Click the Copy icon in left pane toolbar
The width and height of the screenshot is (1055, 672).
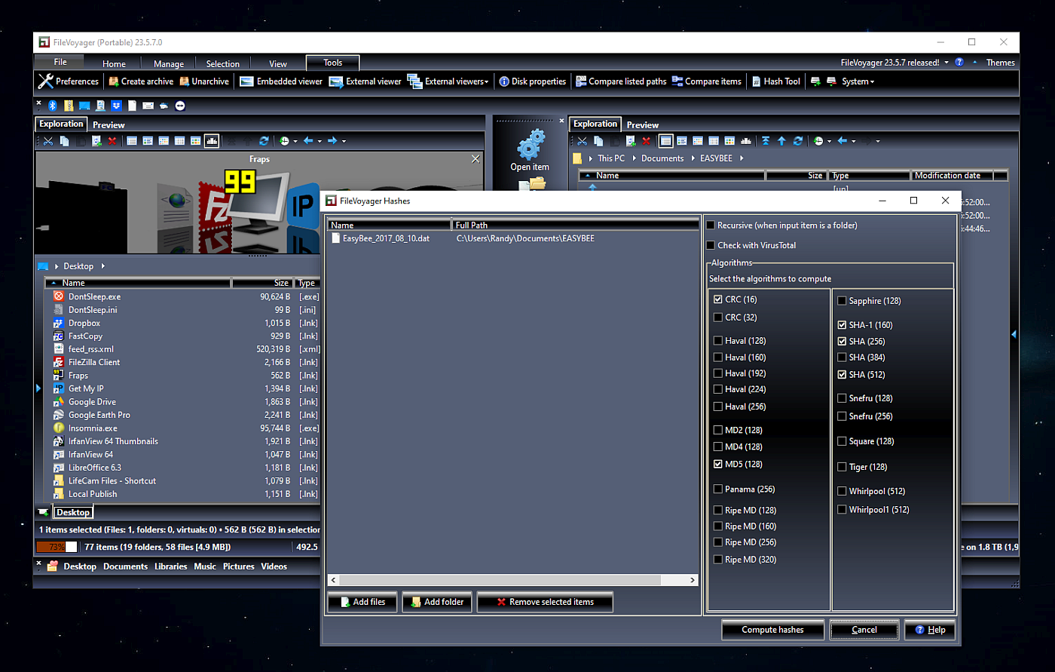(64, 141)
